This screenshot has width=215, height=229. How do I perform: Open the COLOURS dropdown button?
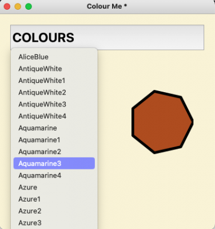107,37
